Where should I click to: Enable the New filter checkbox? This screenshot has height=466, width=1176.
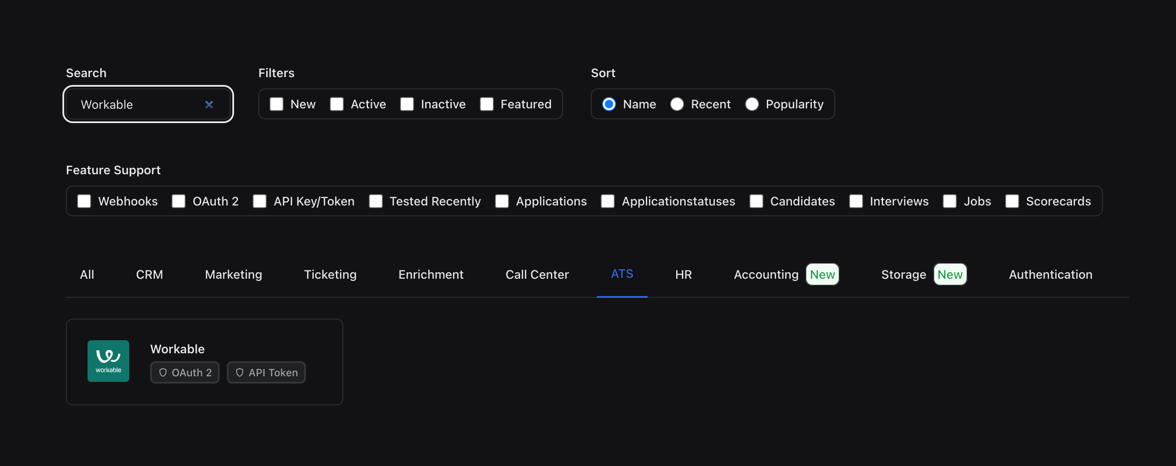tap(276, 104)
